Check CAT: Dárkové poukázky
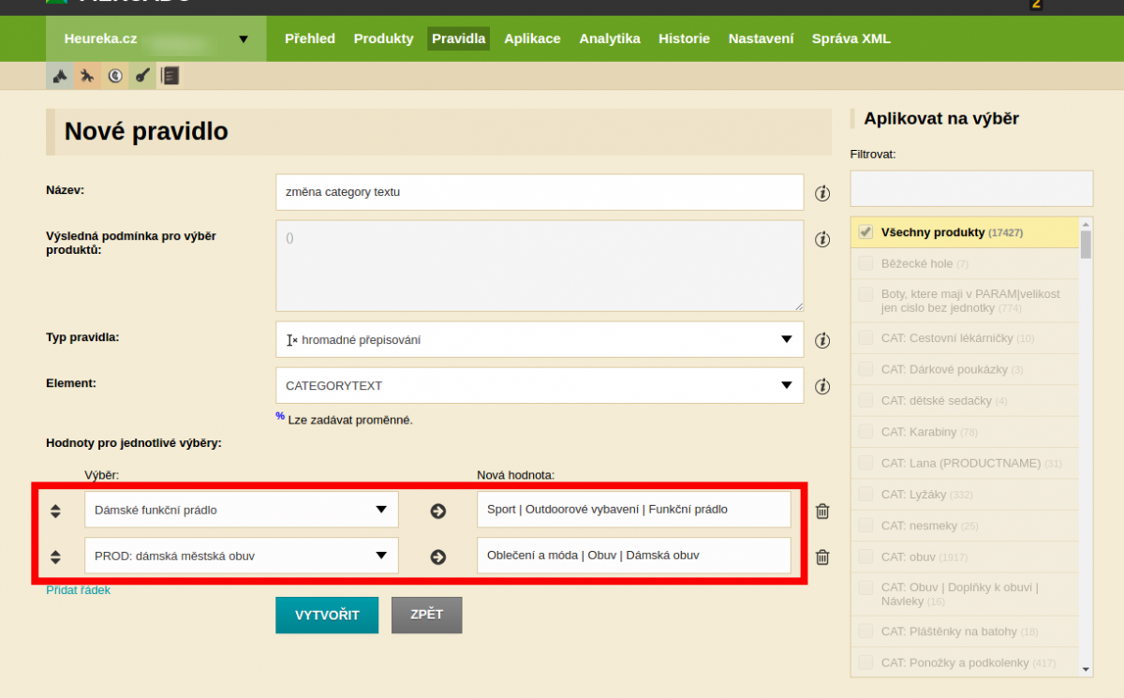 pyautogui.click(x=865, y=369)
